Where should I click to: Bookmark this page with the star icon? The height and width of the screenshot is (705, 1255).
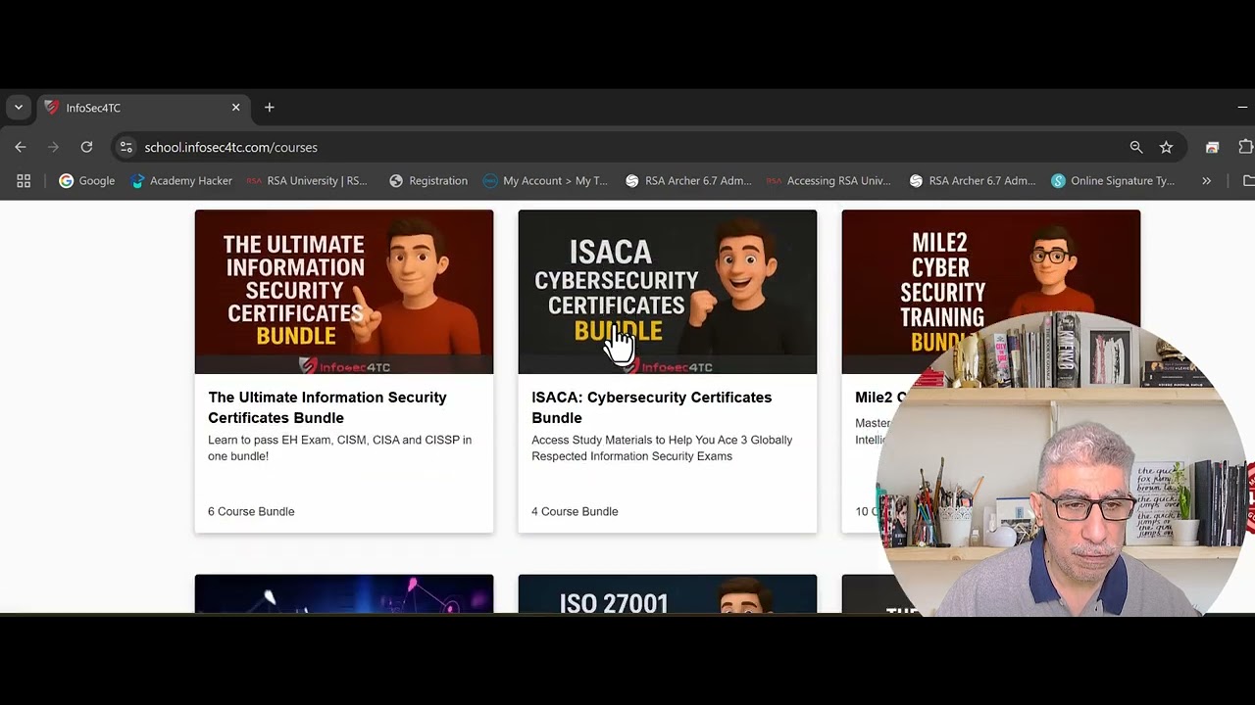pos(1166,147)
